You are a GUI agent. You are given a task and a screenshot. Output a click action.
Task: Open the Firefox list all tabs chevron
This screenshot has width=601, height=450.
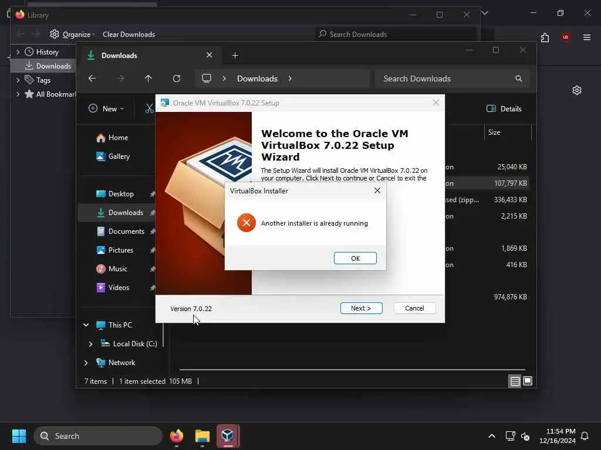[485, 13]
